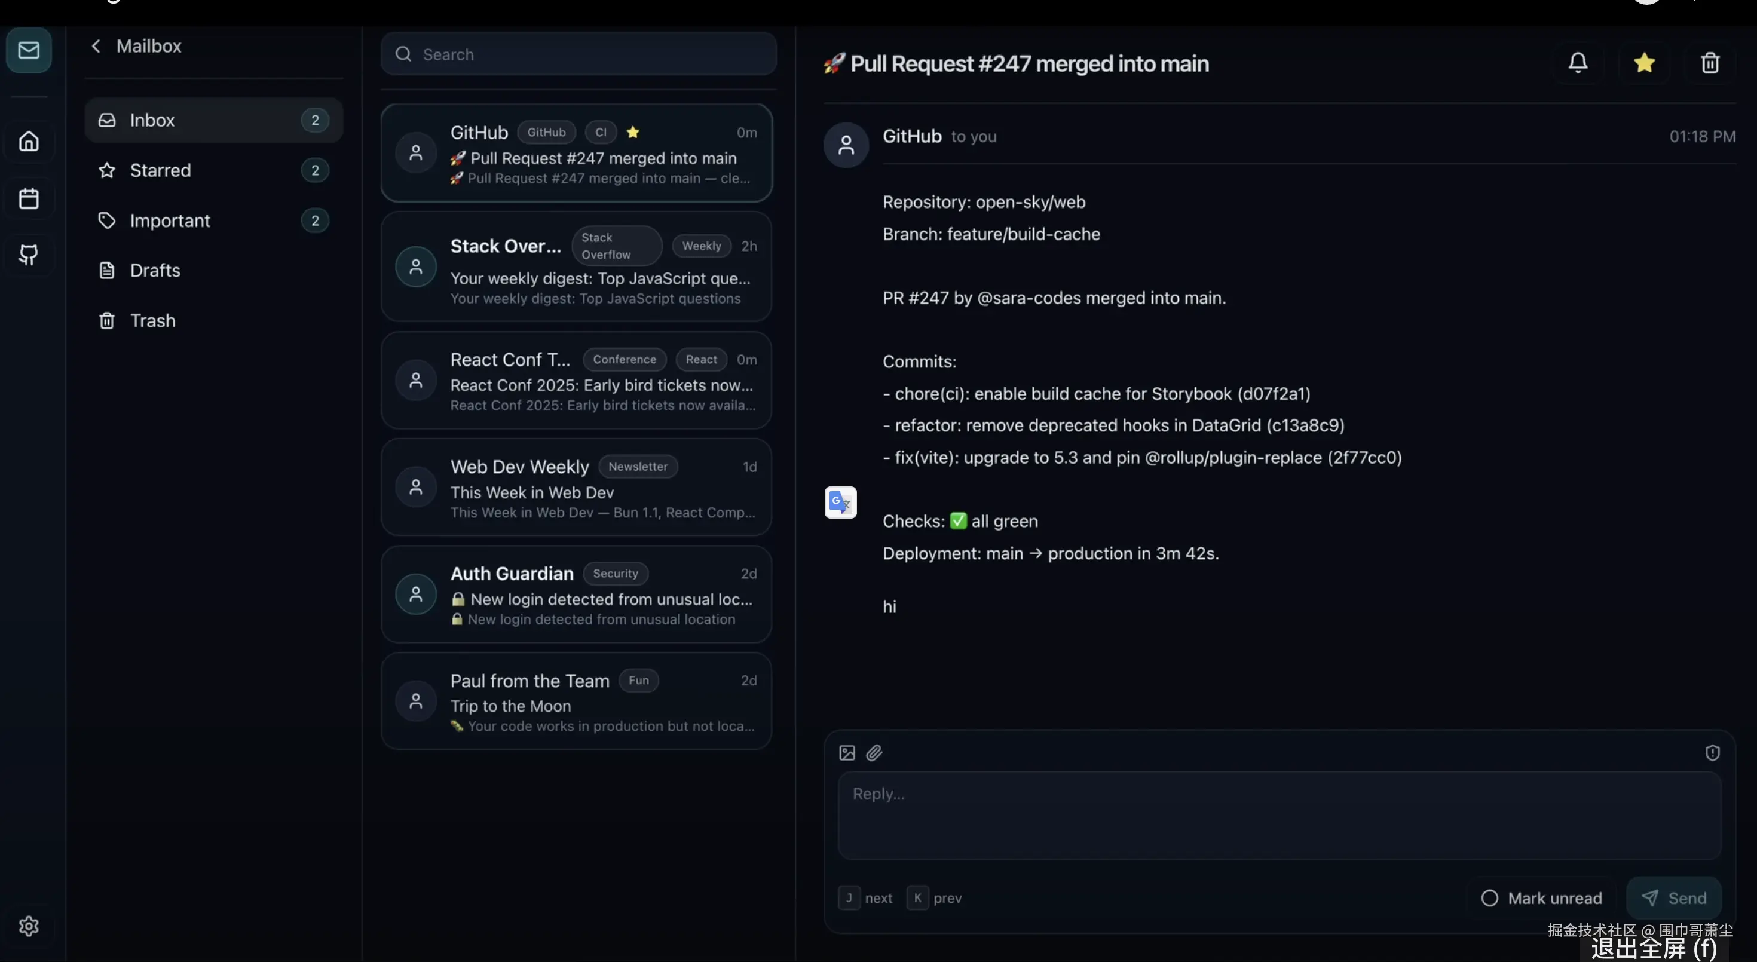Delete the email using the trash icon
Image resolution: width=1757 pixels, height=962 pixels.
pyautogui.click(x=1709, y=63)
